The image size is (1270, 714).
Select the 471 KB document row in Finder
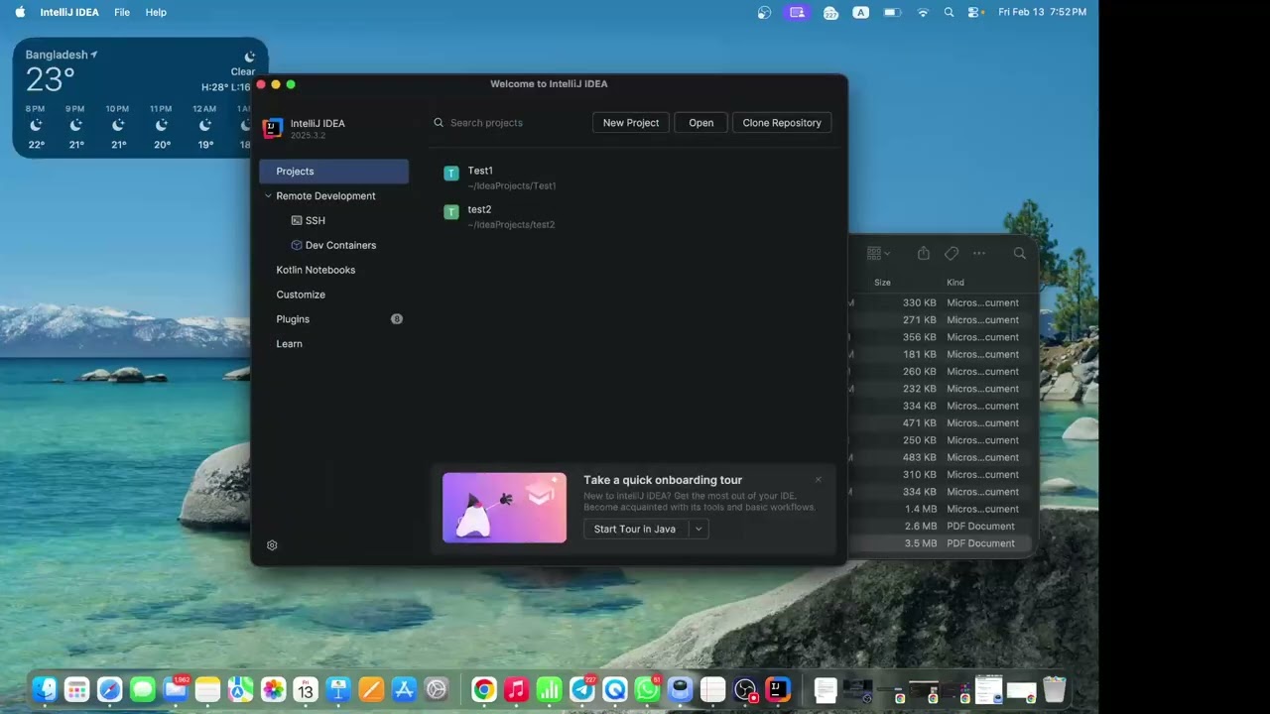tap(940, 423)
